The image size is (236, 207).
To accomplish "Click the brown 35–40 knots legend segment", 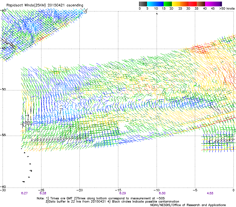I will [x=201, y=4].
